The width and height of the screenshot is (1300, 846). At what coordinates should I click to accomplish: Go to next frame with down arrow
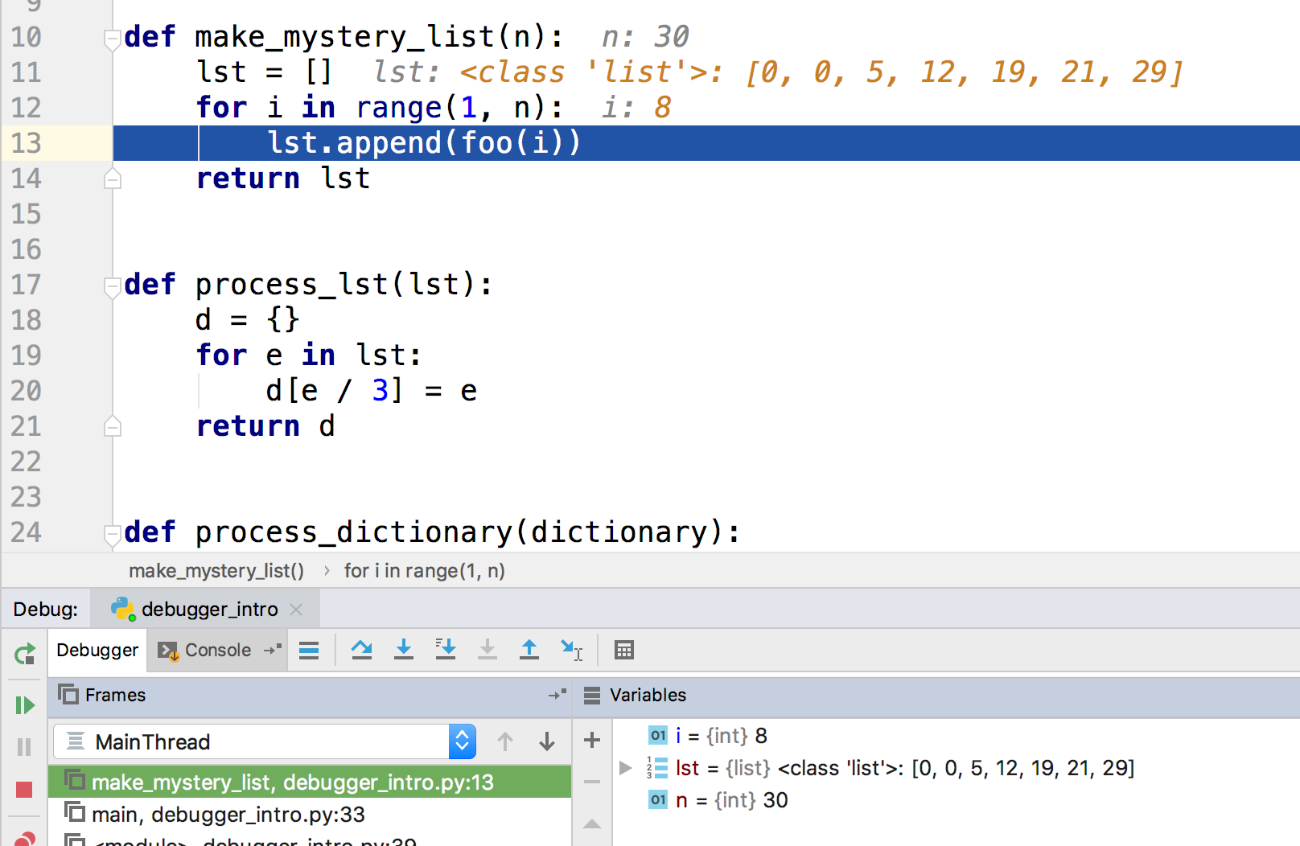(x=547, y=741)
